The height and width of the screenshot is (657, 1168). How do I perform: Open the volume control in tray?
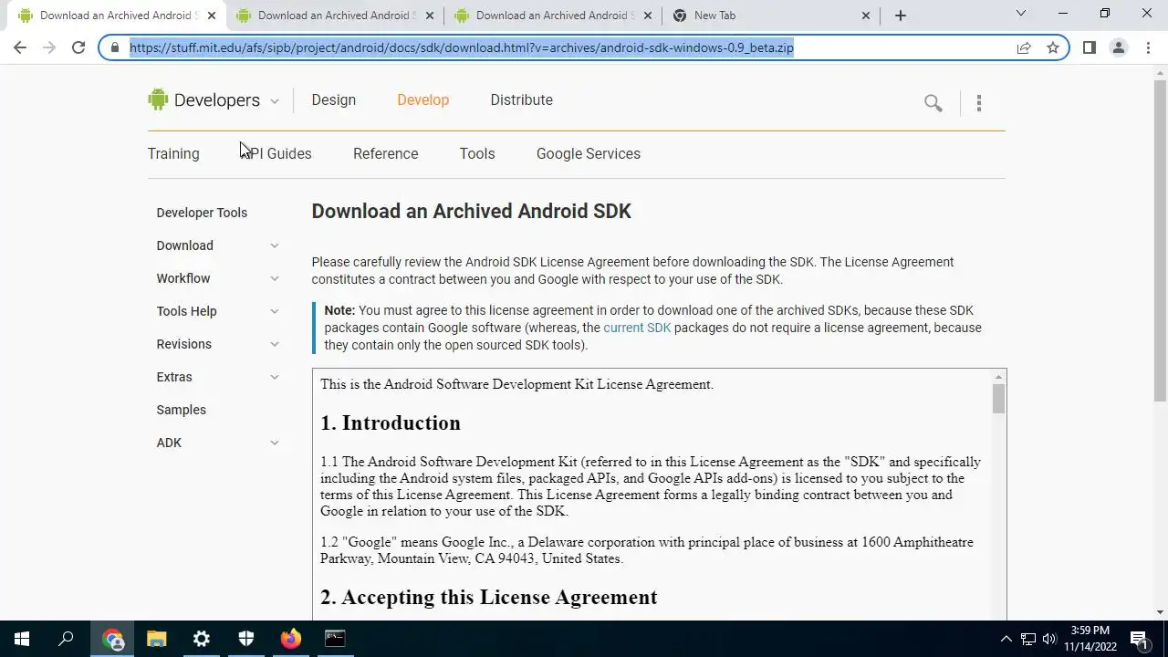click(1049, 639)
